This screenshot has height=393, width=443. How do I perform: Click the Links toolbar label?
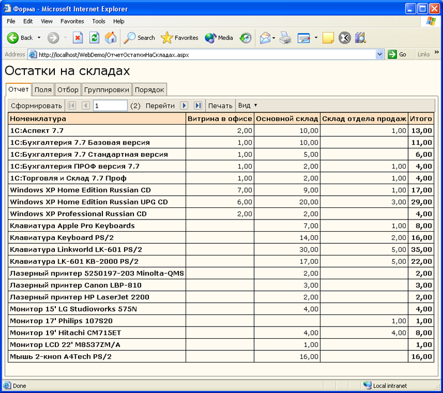tap(424, 54)
